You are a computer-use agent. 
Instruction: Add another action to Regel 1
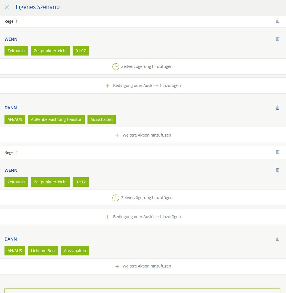(143, 135)
